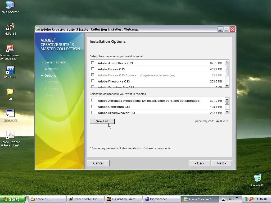Click the Adobe Dreamweaver CS3 label
This screenshot has height=203, width=271.
(x=116, y=113)
